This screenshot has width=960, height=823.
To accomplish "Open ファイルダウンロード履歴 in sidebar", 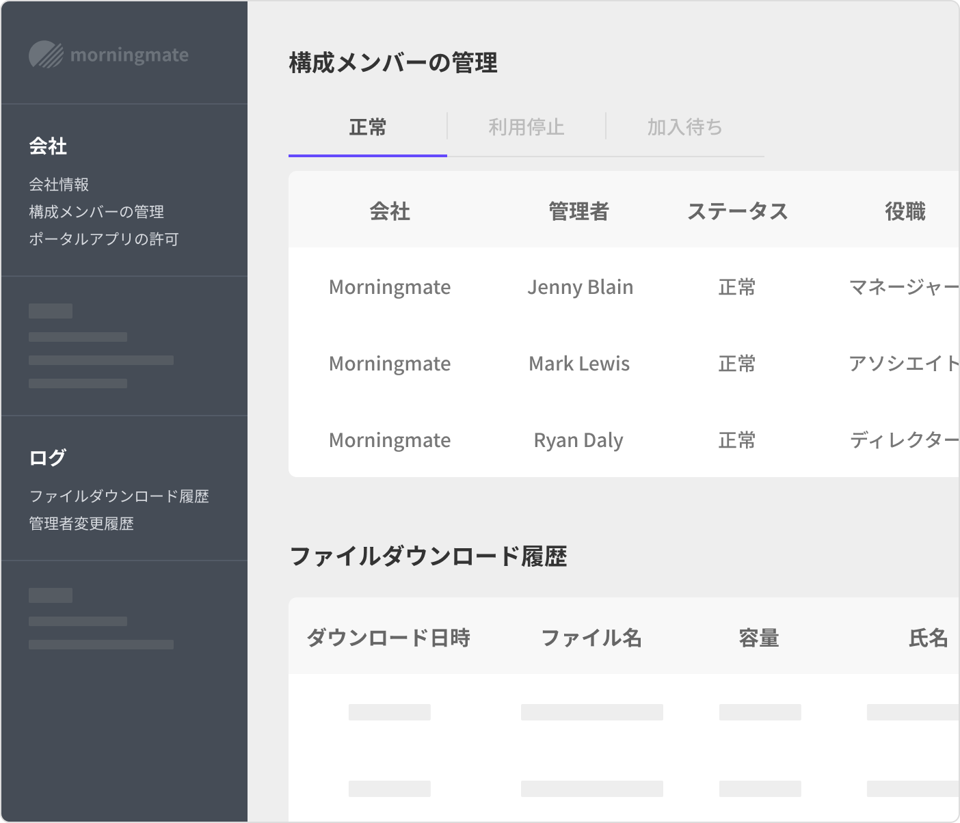I will click(119, 496).
